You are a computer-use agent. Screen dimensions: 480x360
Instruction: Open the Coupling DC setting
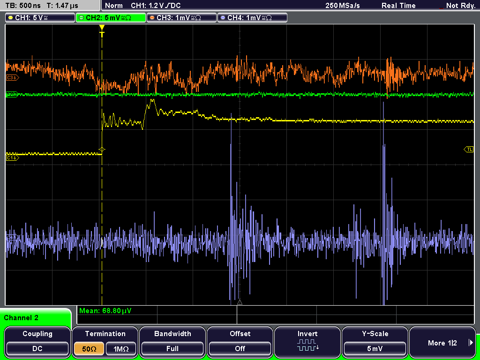tap(37, 349)
